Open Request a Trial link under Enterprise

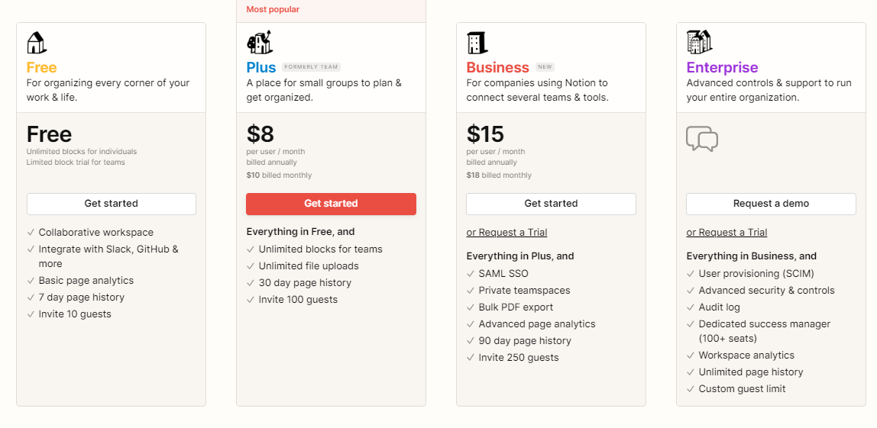pos(727,233)
